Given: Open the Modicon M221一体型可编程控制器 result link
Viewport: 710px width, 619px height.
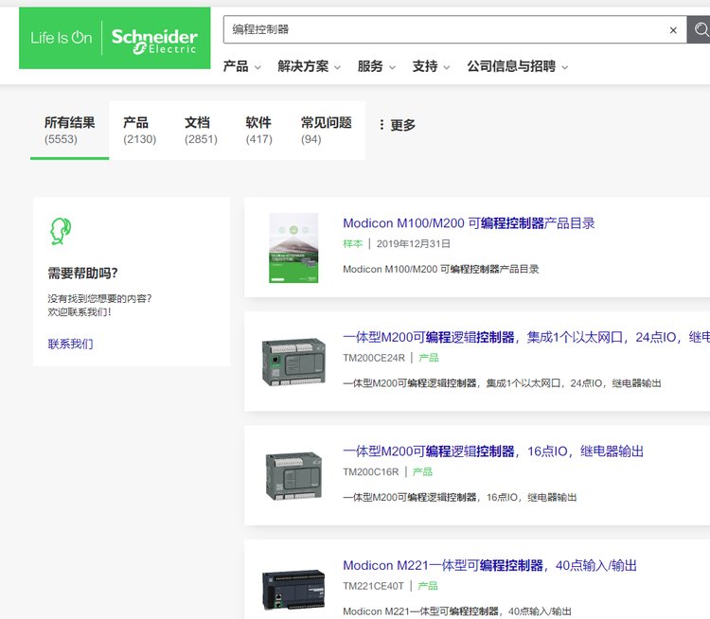Looking at the screenshot, I should coord(489,565).
